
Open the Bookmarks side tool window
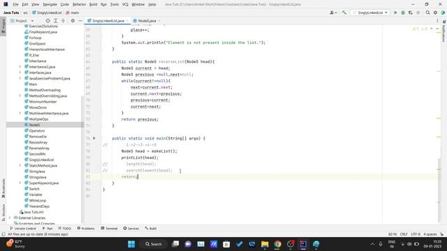(x=3, y=188)
